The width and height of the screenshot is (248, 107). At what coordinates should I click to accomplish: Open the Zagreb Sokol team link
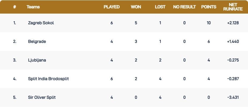(x=41, y=23)
